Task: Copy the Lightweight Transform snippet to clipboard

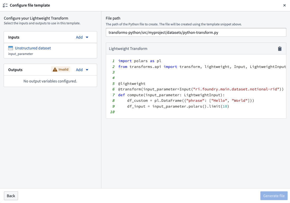Action: 280,49
